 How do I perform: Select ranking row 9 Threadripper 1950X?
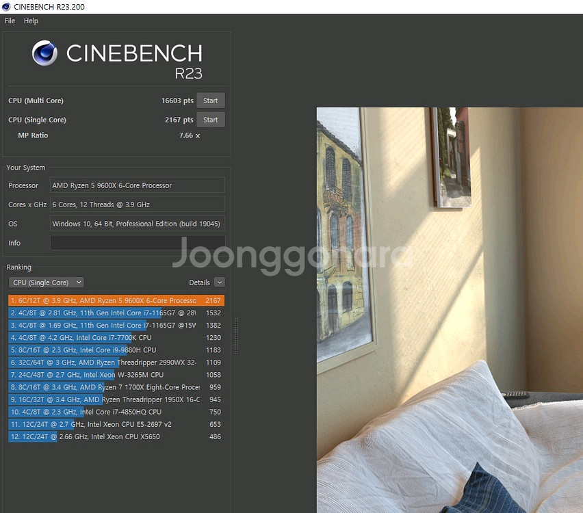point(116,399)
